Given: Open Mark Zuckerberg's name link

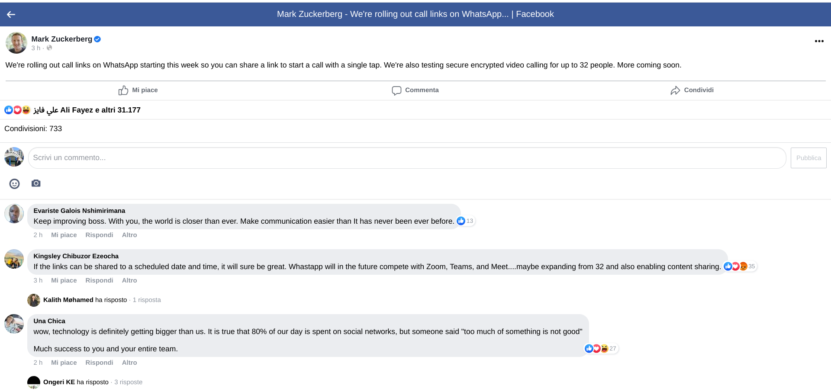Looking at the screenshot, I should (62, 39).
